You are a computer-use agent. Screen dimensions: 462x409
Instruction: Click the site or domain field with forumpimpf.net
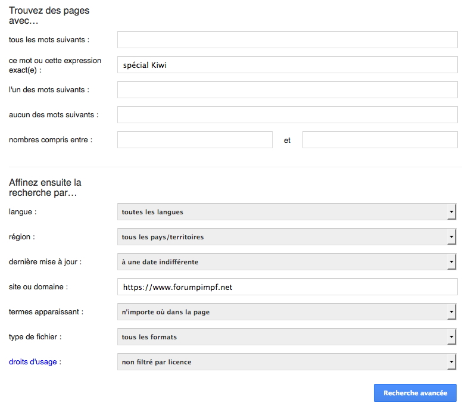(x=288, y=287)
